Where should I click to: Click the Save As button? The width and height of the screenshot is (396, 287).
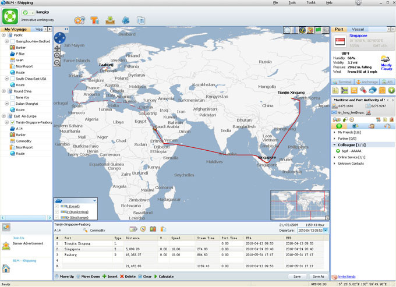318,277
